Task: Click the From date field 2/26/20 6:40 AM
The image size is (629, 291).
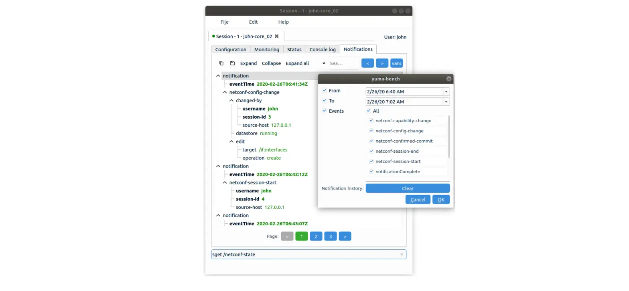Action: point(404,91)
